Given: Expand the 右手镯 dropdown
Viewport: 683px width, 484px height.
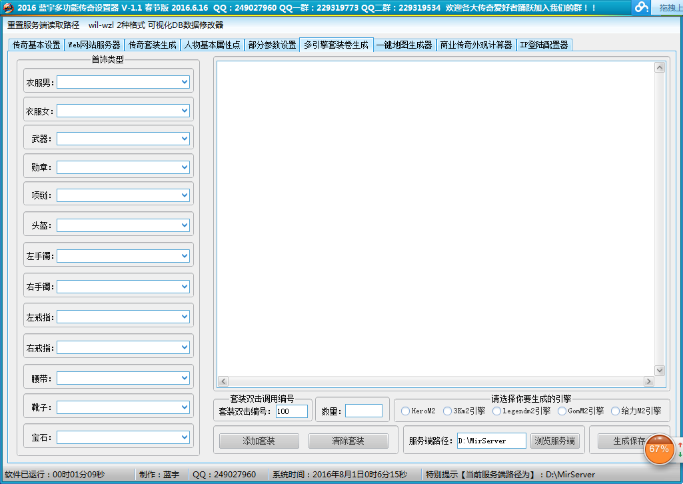Looking at the screenshot, I should (185, 286).
